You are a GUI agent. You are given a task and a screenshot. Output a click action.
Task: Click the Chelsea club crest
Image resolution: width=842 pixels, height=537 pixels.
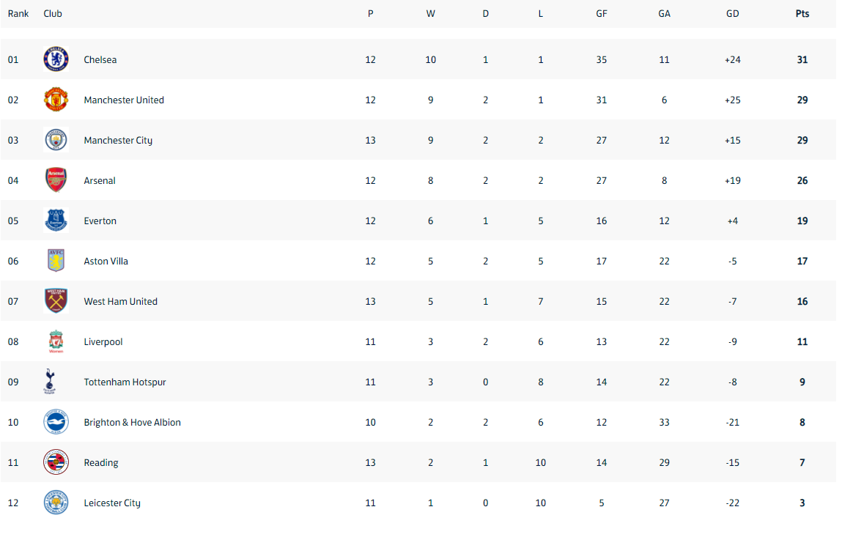(x=56, y=59)
